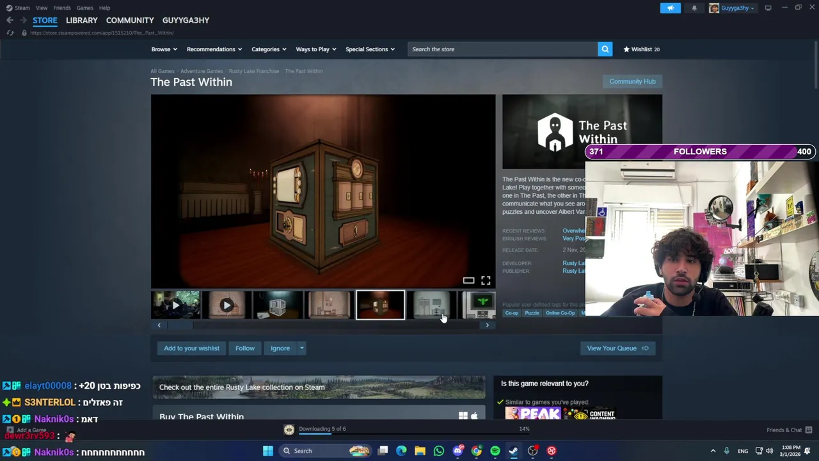The image size is (819, 461).
Task: Click the microphone tray icon
Action: coord(727,451)
